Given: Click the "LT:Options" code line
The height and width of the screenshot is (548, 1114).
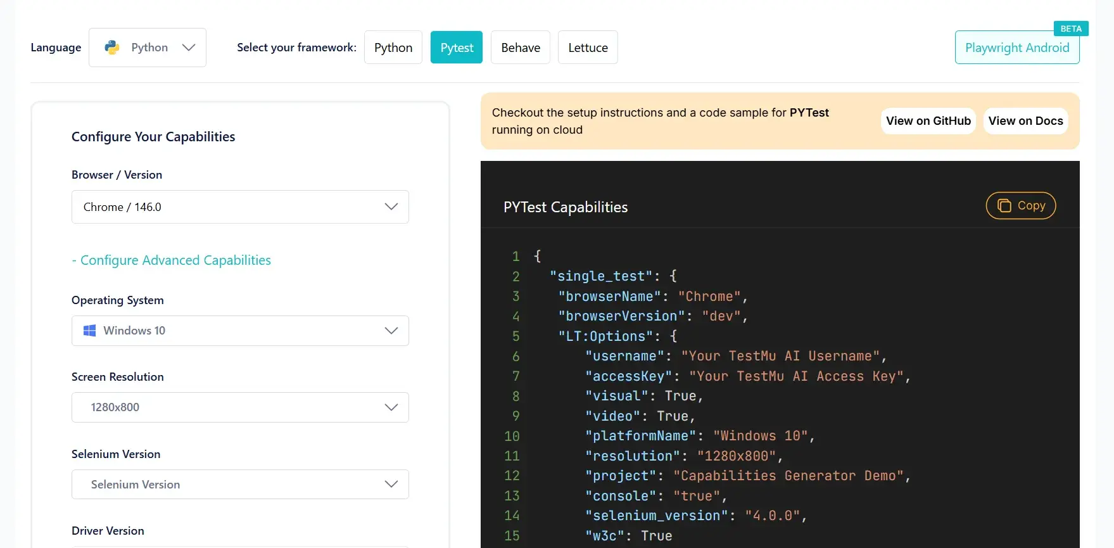Looking at the screenshot, I should click(x=617, y=336).
